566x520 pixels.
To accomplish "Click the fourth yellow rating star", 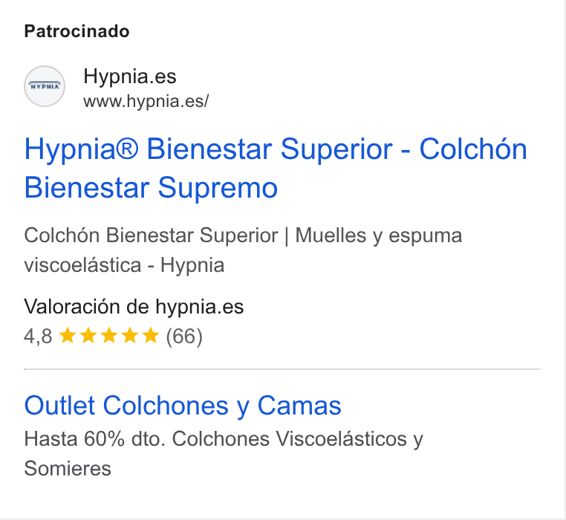I will [129, 336].
